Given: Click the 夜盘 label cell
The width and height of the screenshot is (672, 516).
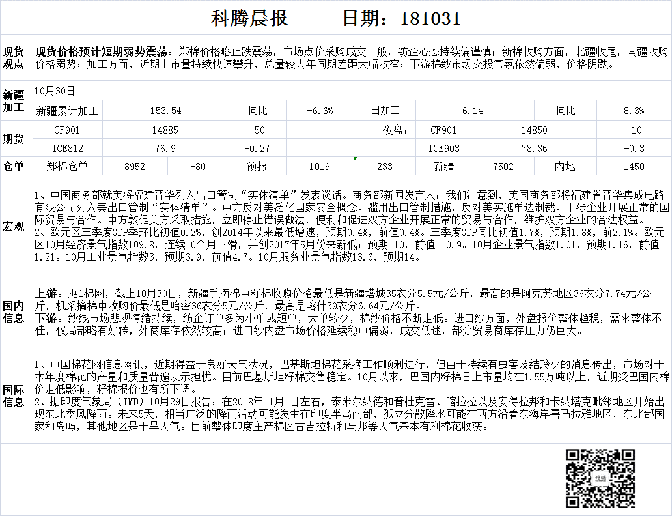Looking at the screenshot, I should (395, 130).
